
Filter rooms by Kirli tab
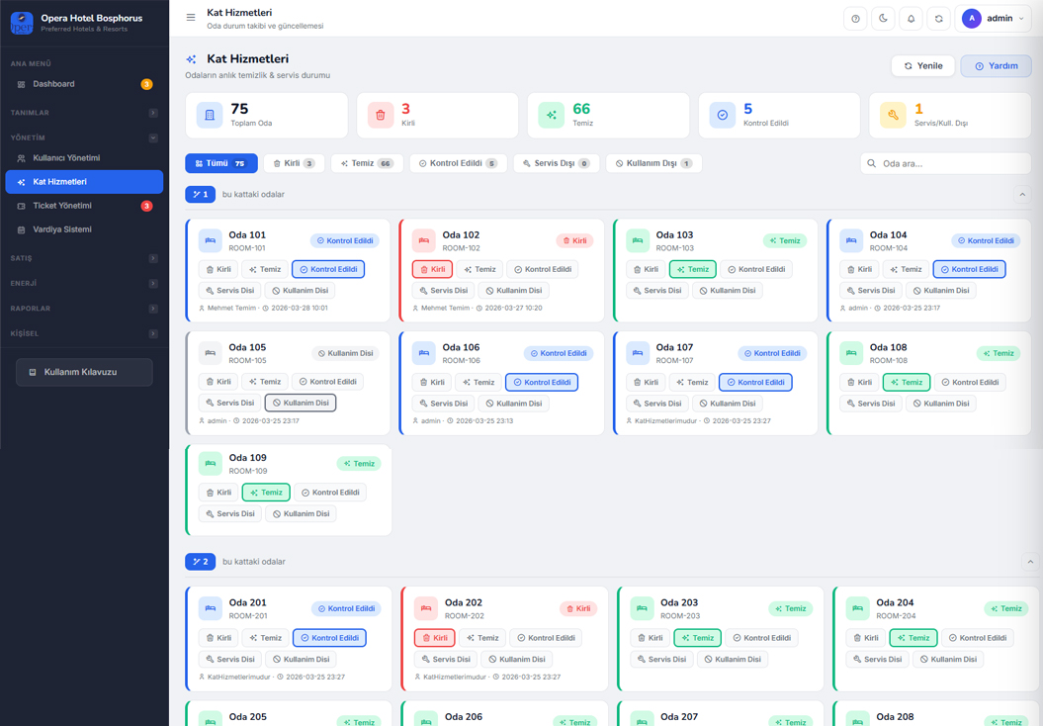[294, 163]
